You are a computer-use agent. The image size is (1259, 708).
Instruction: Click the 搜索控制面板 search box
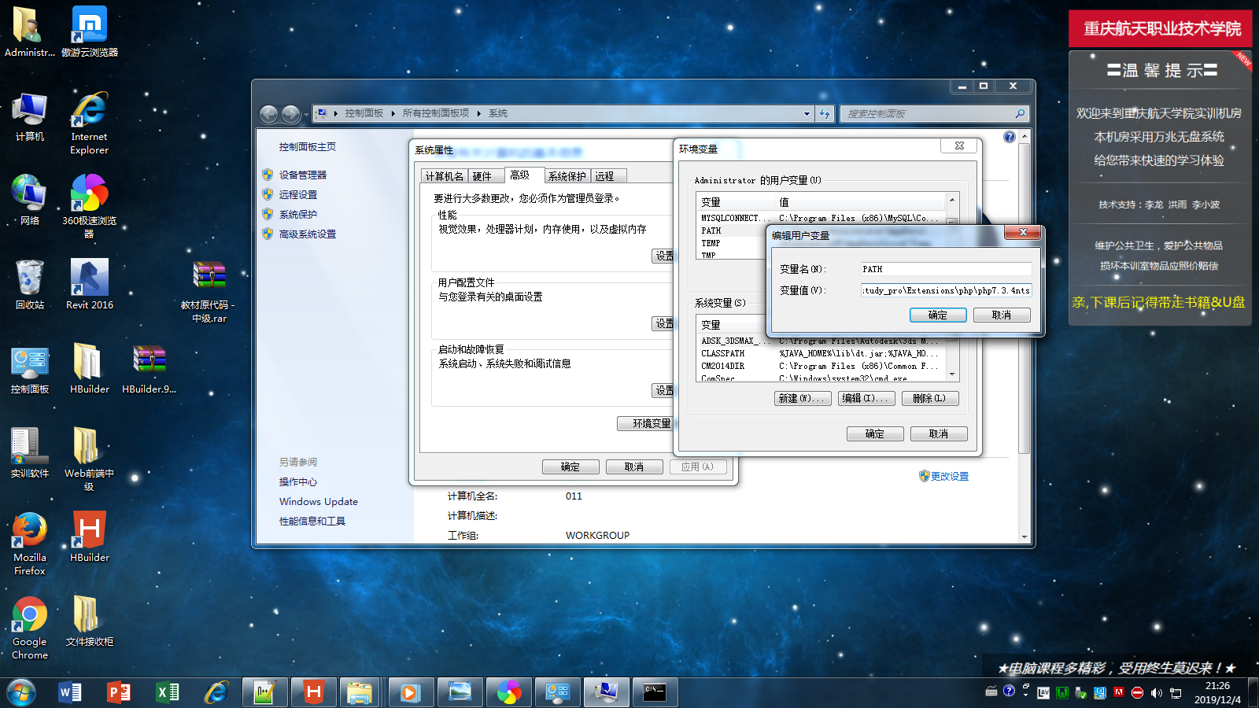tap(934, 114)
